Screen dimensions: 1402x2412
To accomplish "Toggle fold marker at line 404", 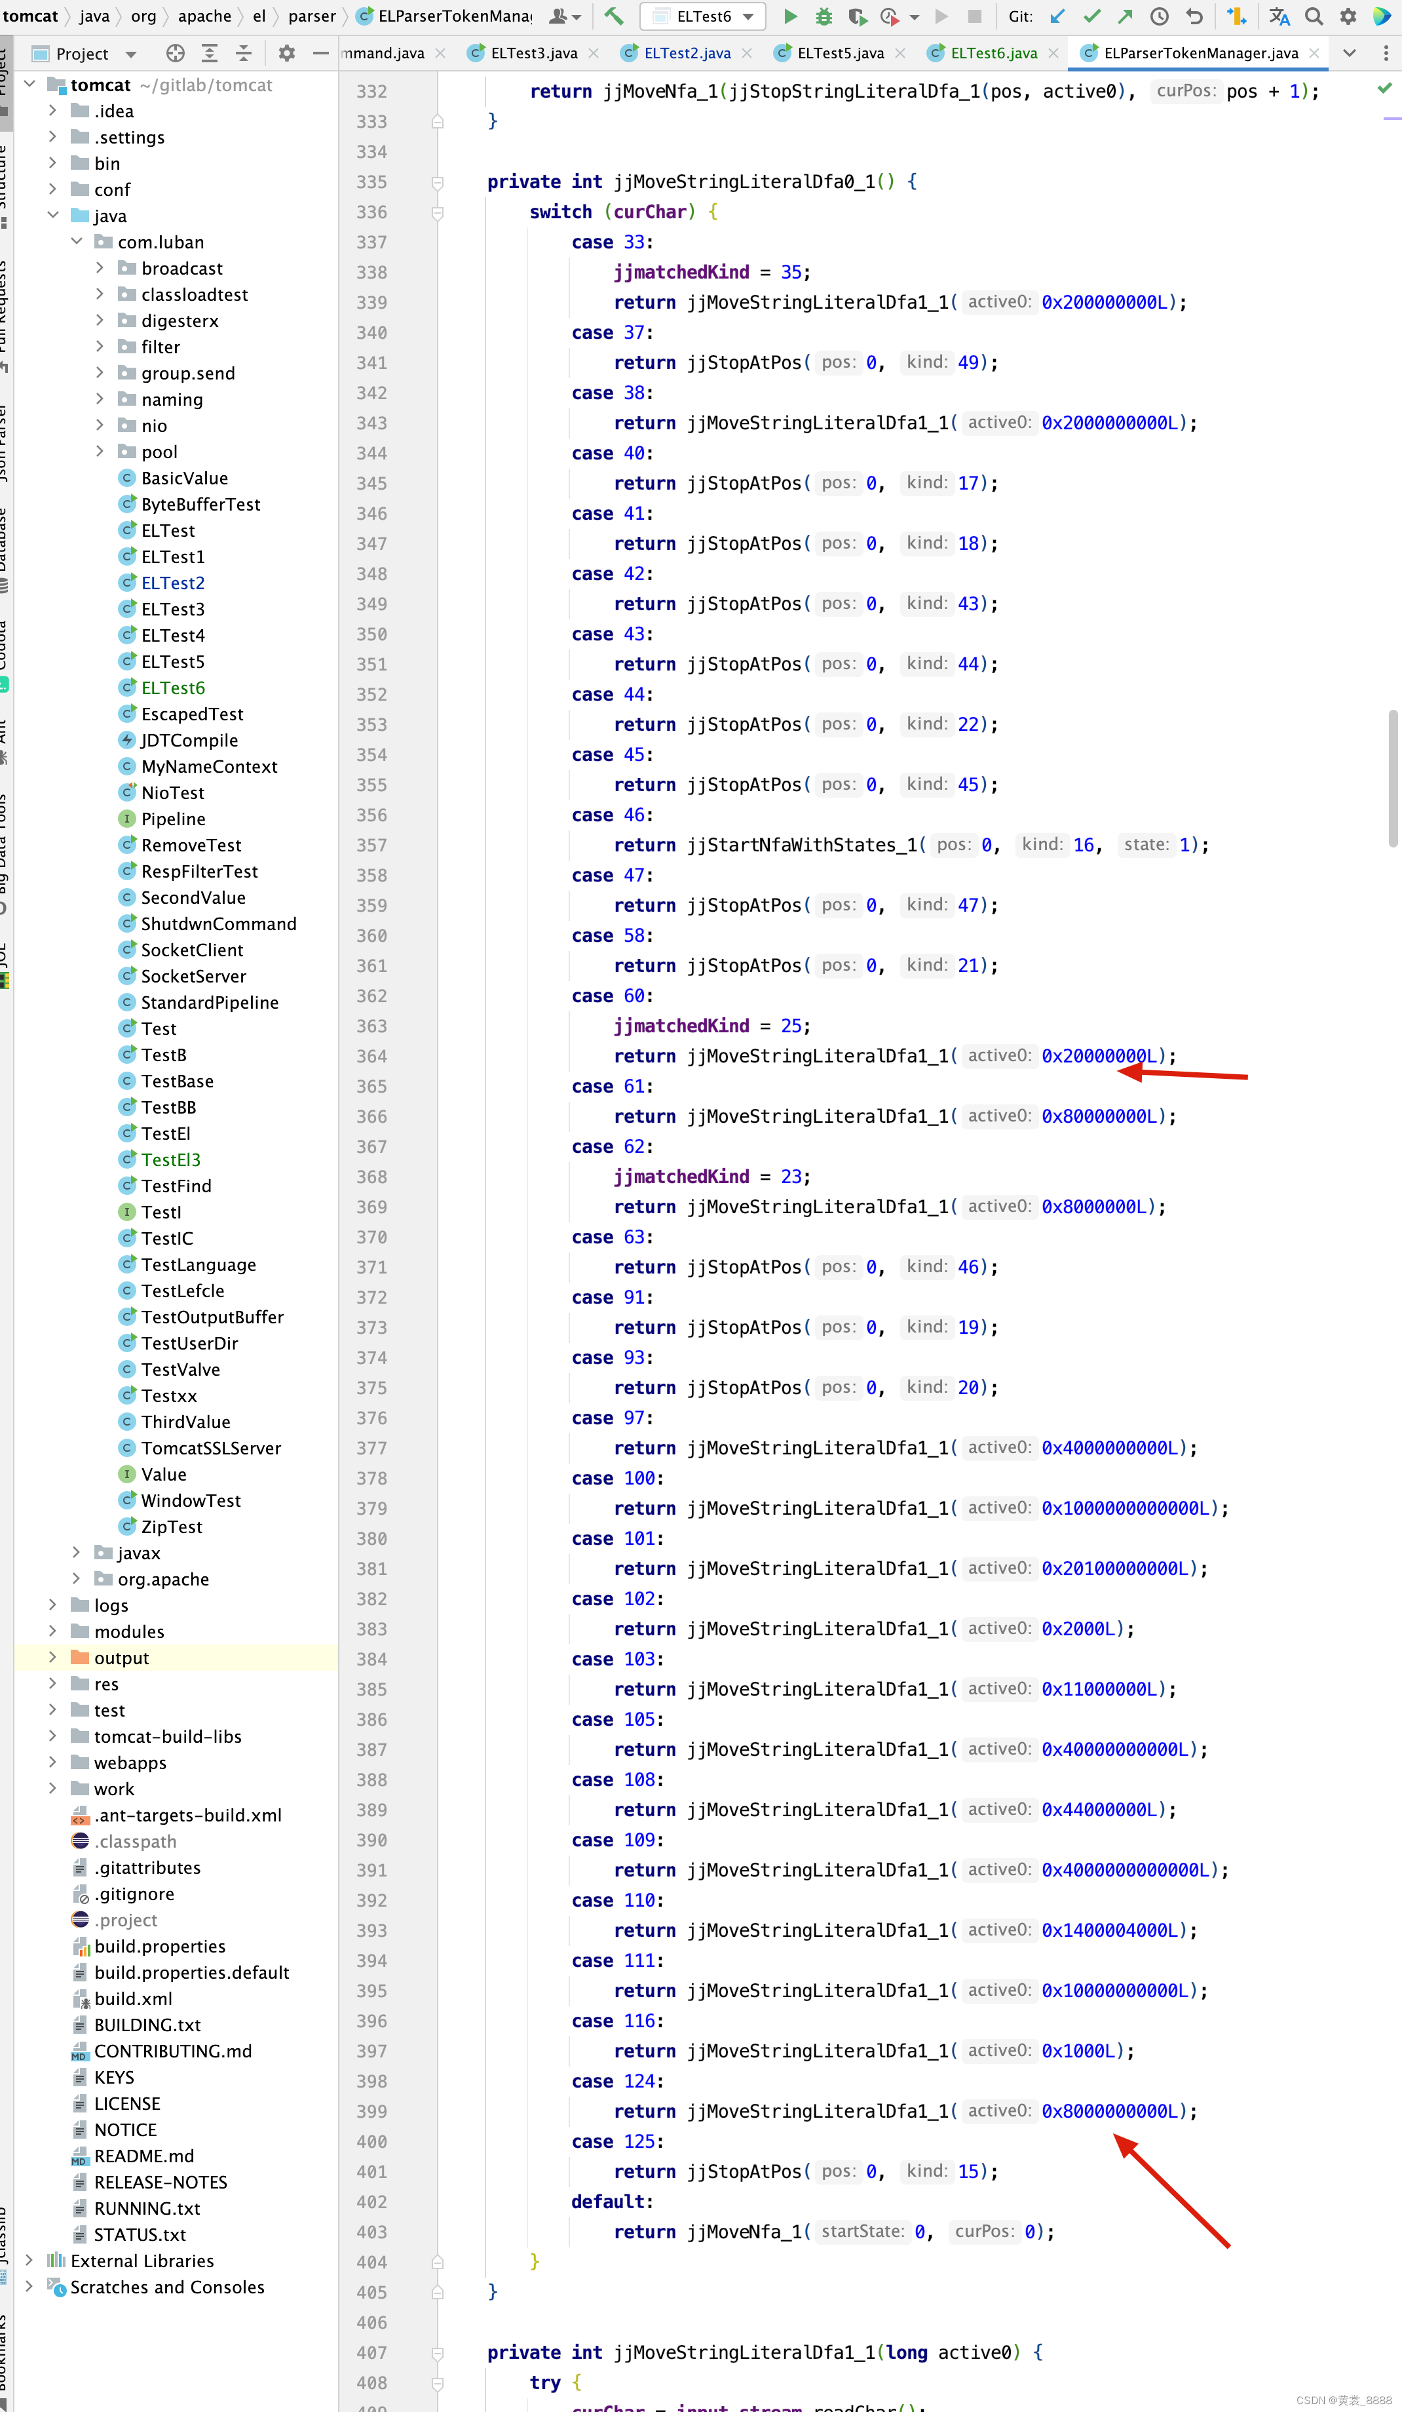I will [438, 2262].
